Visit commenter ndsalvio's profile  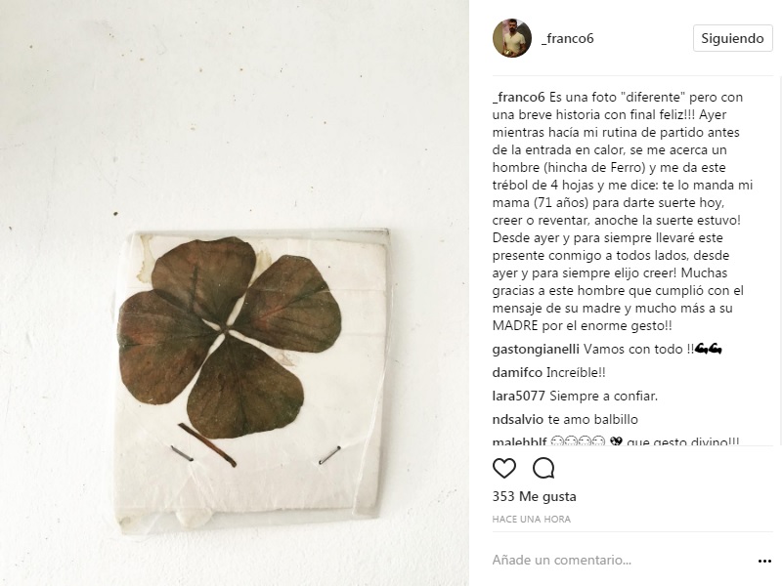(518, 419)
